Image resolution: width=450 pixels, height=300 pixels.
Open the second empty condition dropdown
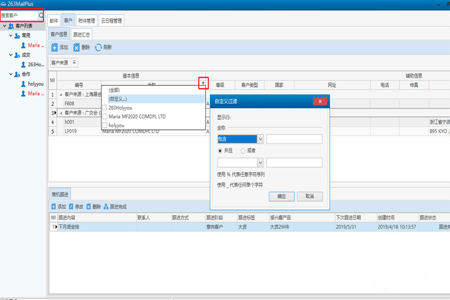pos(260,163)
